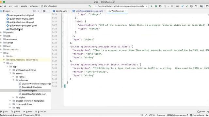Collapse the ui folder

[x=1, y=53]
